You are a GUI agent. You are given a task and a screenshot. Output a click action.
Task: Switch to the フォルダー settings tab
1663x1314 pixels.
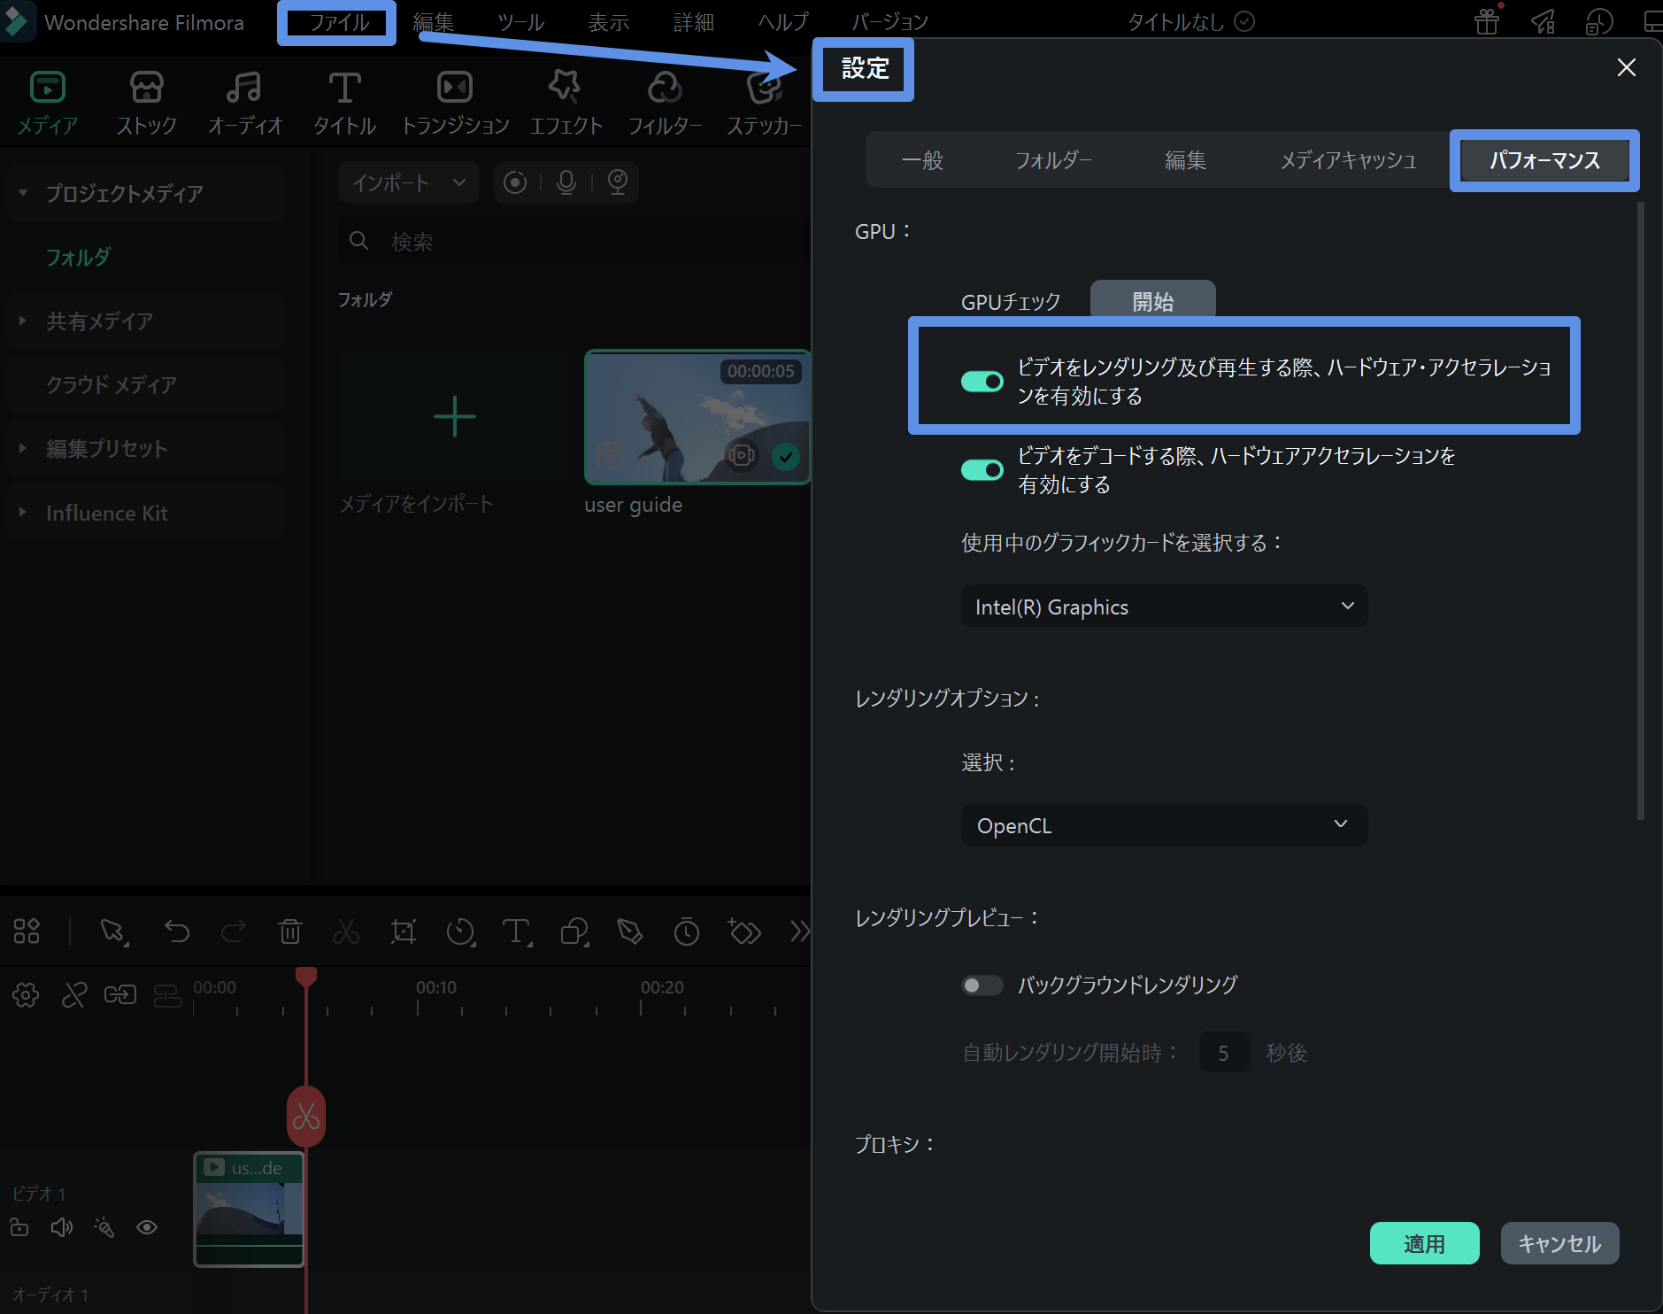pyautogui.click(x=1053, y=160)
